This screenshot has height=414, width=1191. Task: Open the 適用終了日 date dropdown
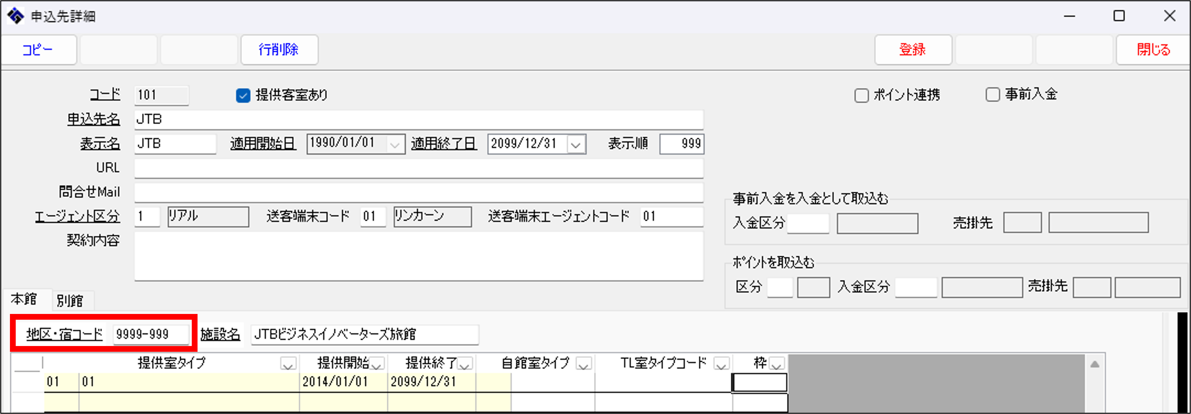coord(576,145)
